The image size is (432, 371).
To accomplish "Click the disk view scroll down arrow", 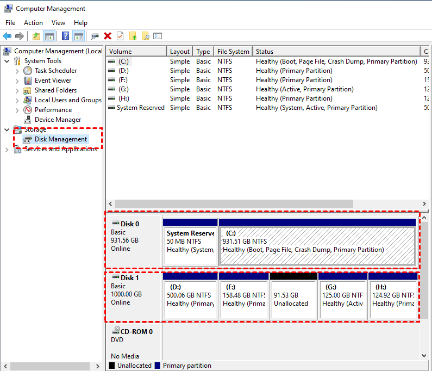I will coord(424,356).
